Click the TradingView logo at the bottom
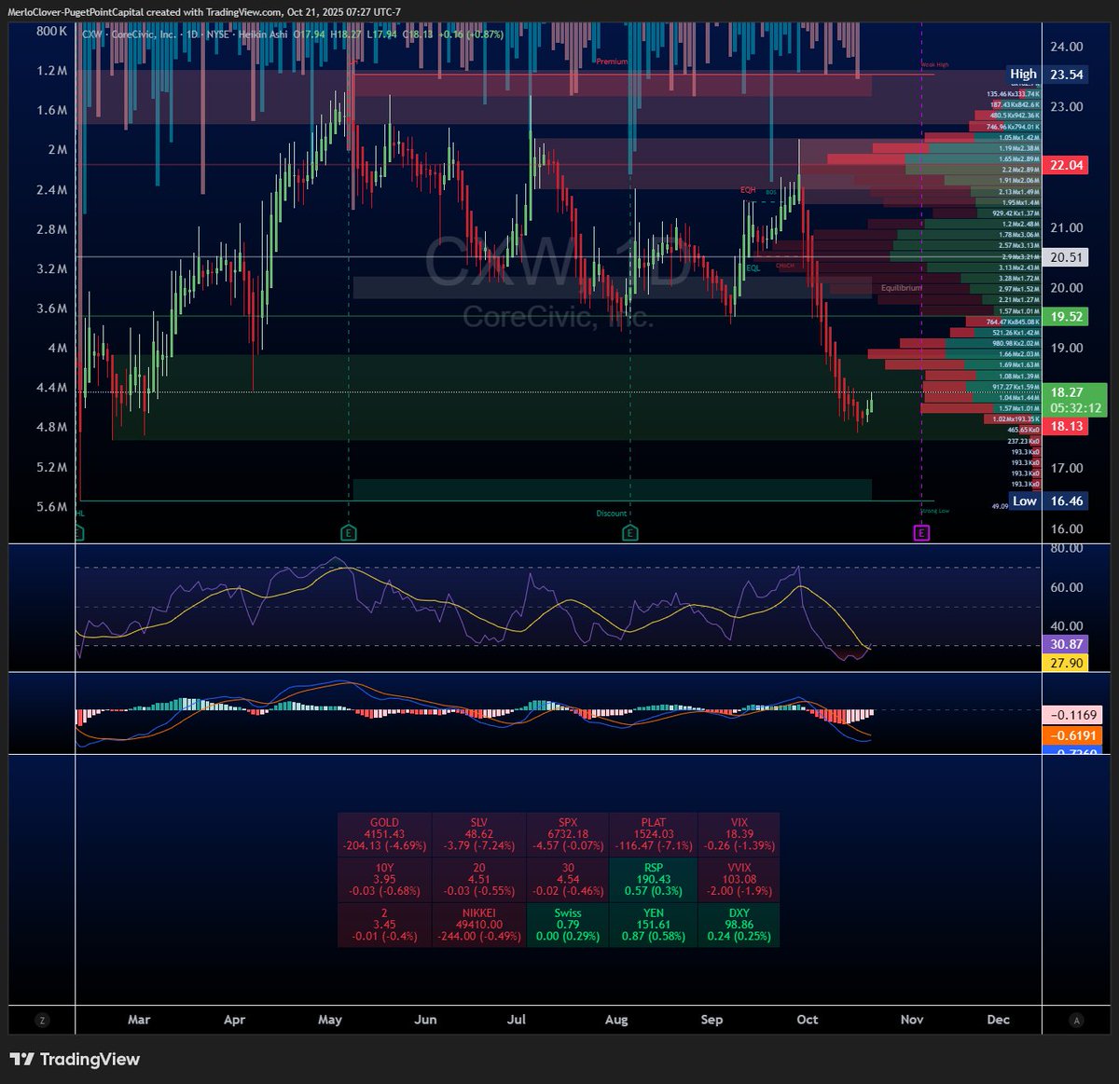1119x1084 pixels. pyautogui.click(x=75, y=1059)
